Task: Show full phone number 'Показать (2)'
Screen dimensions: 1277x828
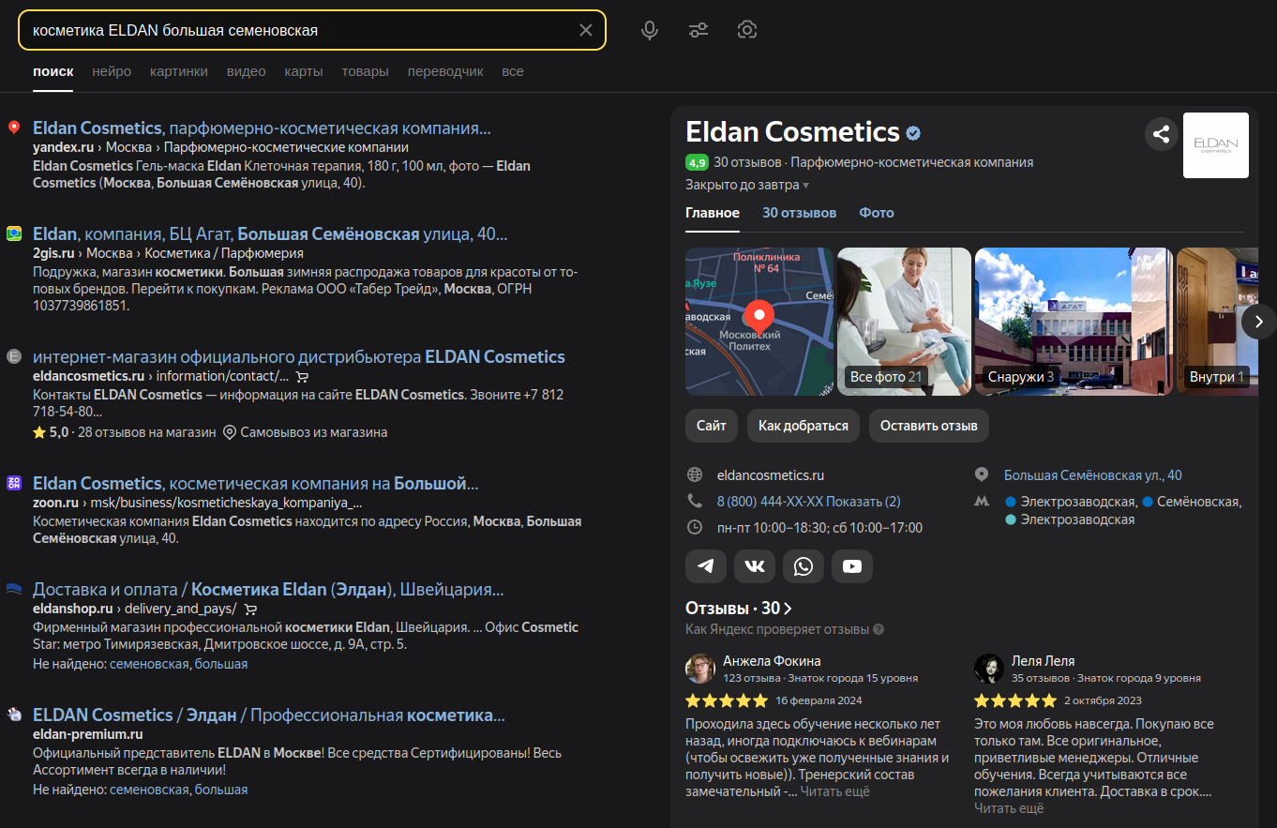Action: point(863,502)
